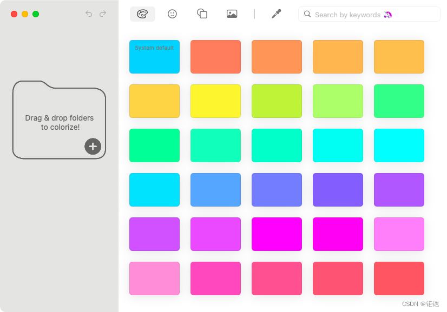This screenshot has width=447, height=312.
Task: Click the magnifying glass search icon
Action: point(307,14)
